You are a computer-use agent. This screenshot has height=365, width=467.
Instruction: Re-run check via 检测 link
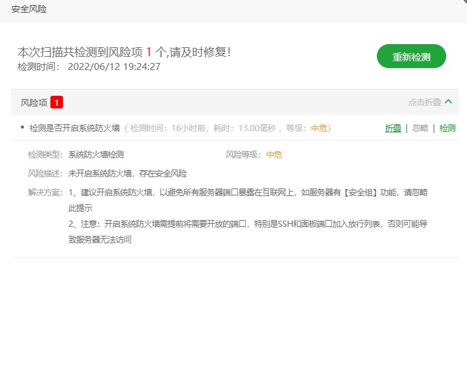pos(447,128)
